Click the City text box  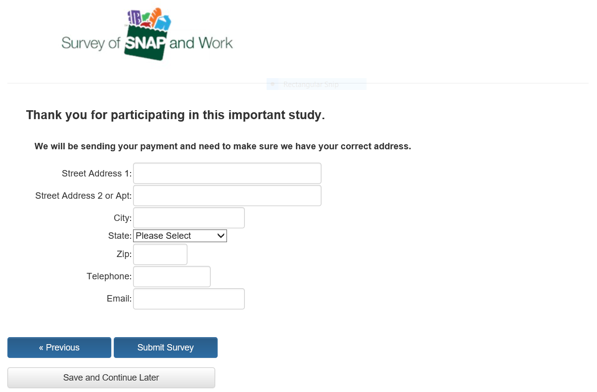click(189, 218)
